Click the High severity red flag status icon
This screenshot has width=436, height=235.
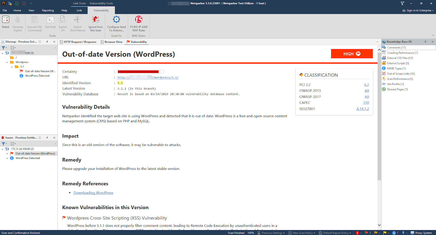(367, 233)
